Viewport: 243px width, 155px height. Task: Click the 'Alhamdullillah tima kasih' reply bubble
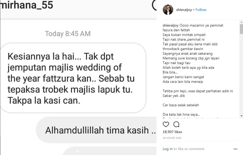click(x=96, y=130)
